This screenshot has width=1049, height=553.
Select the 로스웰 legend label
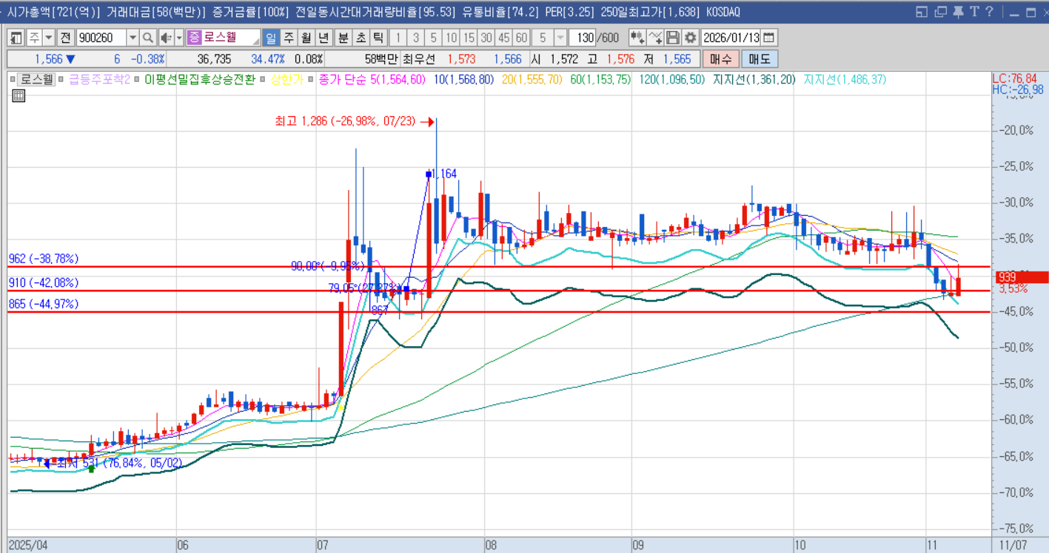(x=37, y=79)
